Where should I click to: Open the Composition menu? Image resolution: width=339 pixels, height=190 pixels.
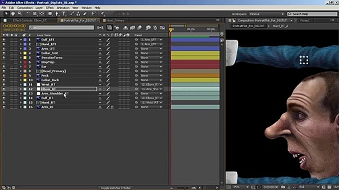point(25,8)
